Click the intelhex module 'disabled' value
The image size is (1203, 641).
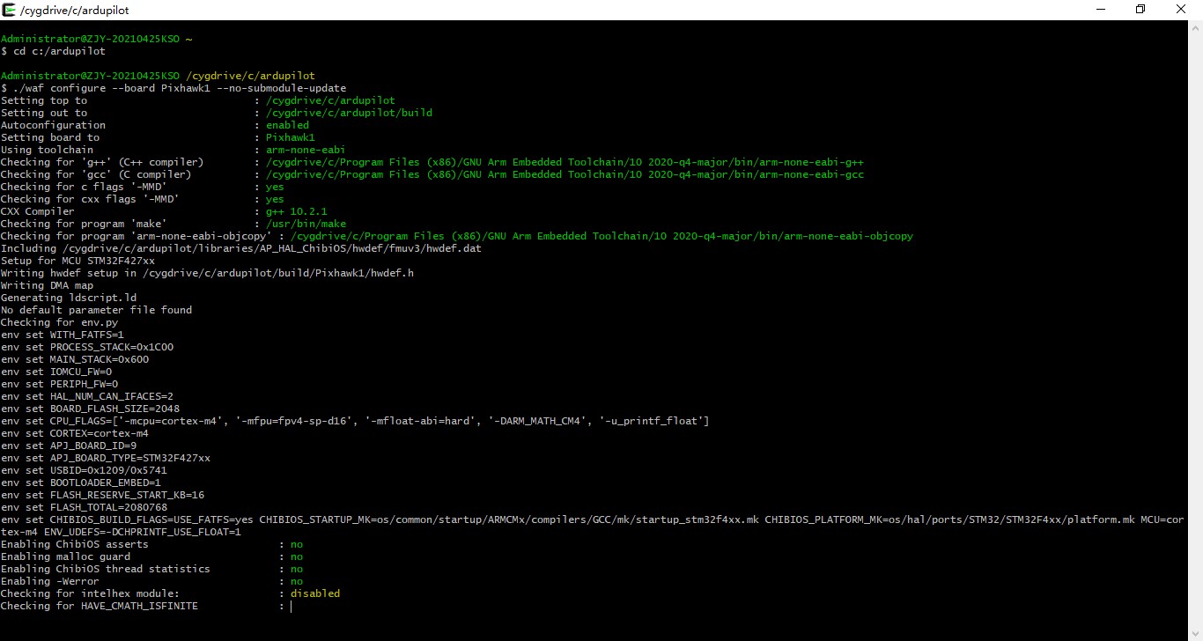click(x=314, y=593)
